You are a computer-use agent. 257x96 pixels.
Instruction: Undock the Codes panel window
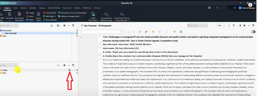[x=73, y=65]
